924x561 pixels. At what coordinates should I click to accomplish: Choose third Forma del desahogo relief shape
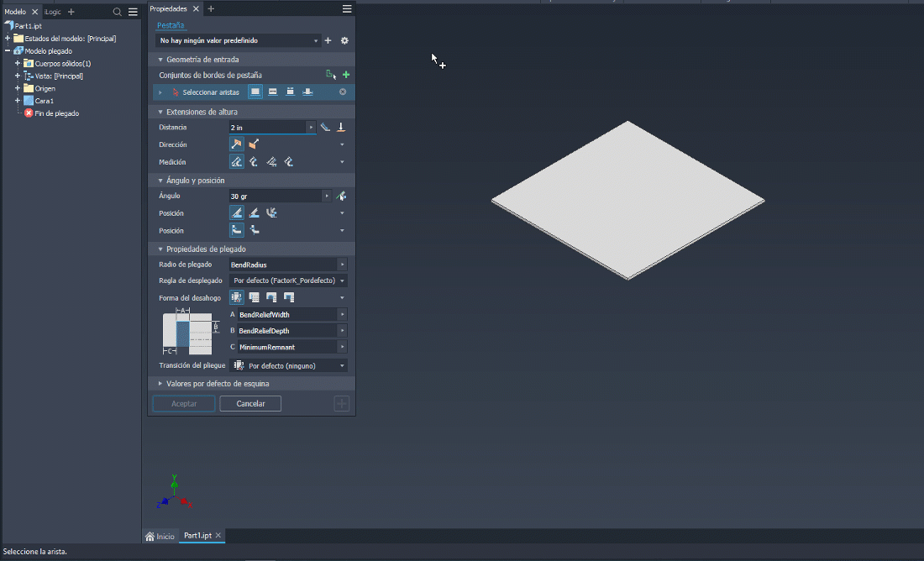pyautogui.click(x=271, y=297)
